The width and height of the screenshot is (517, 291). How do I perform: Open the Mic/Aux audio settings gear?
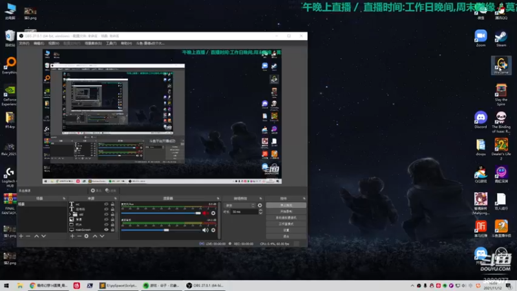tap(213, 213)
